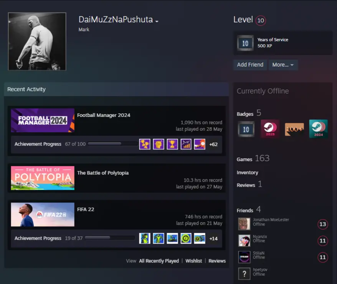Open the Steam 2025 badge
The height and width of the screenshot is (284, 337).
(x=270, y=129)
